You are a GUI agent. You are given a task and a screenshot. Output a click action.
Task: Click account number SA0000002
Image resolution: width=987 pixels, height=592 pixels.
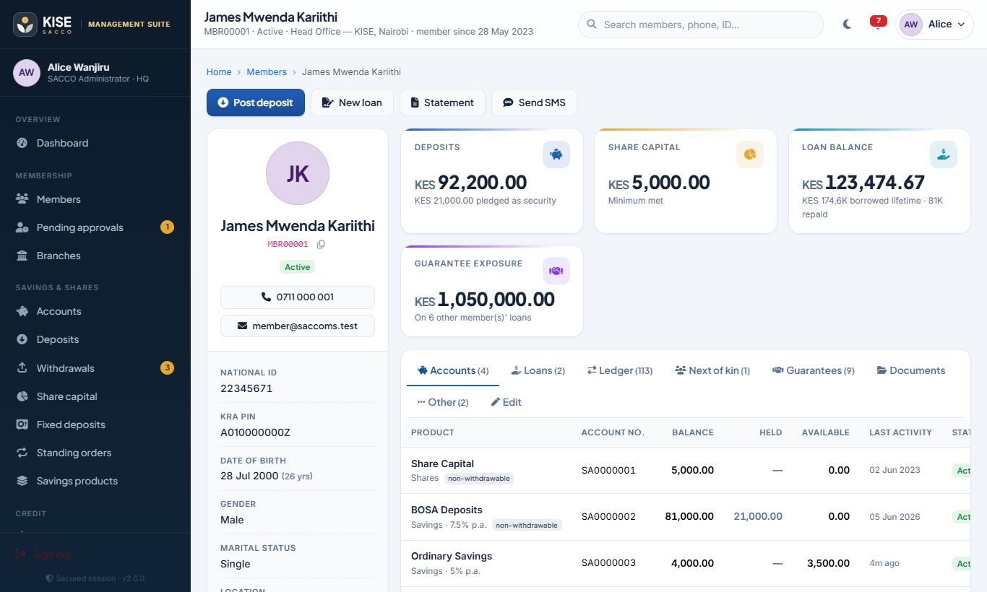[x=608, y=516]
